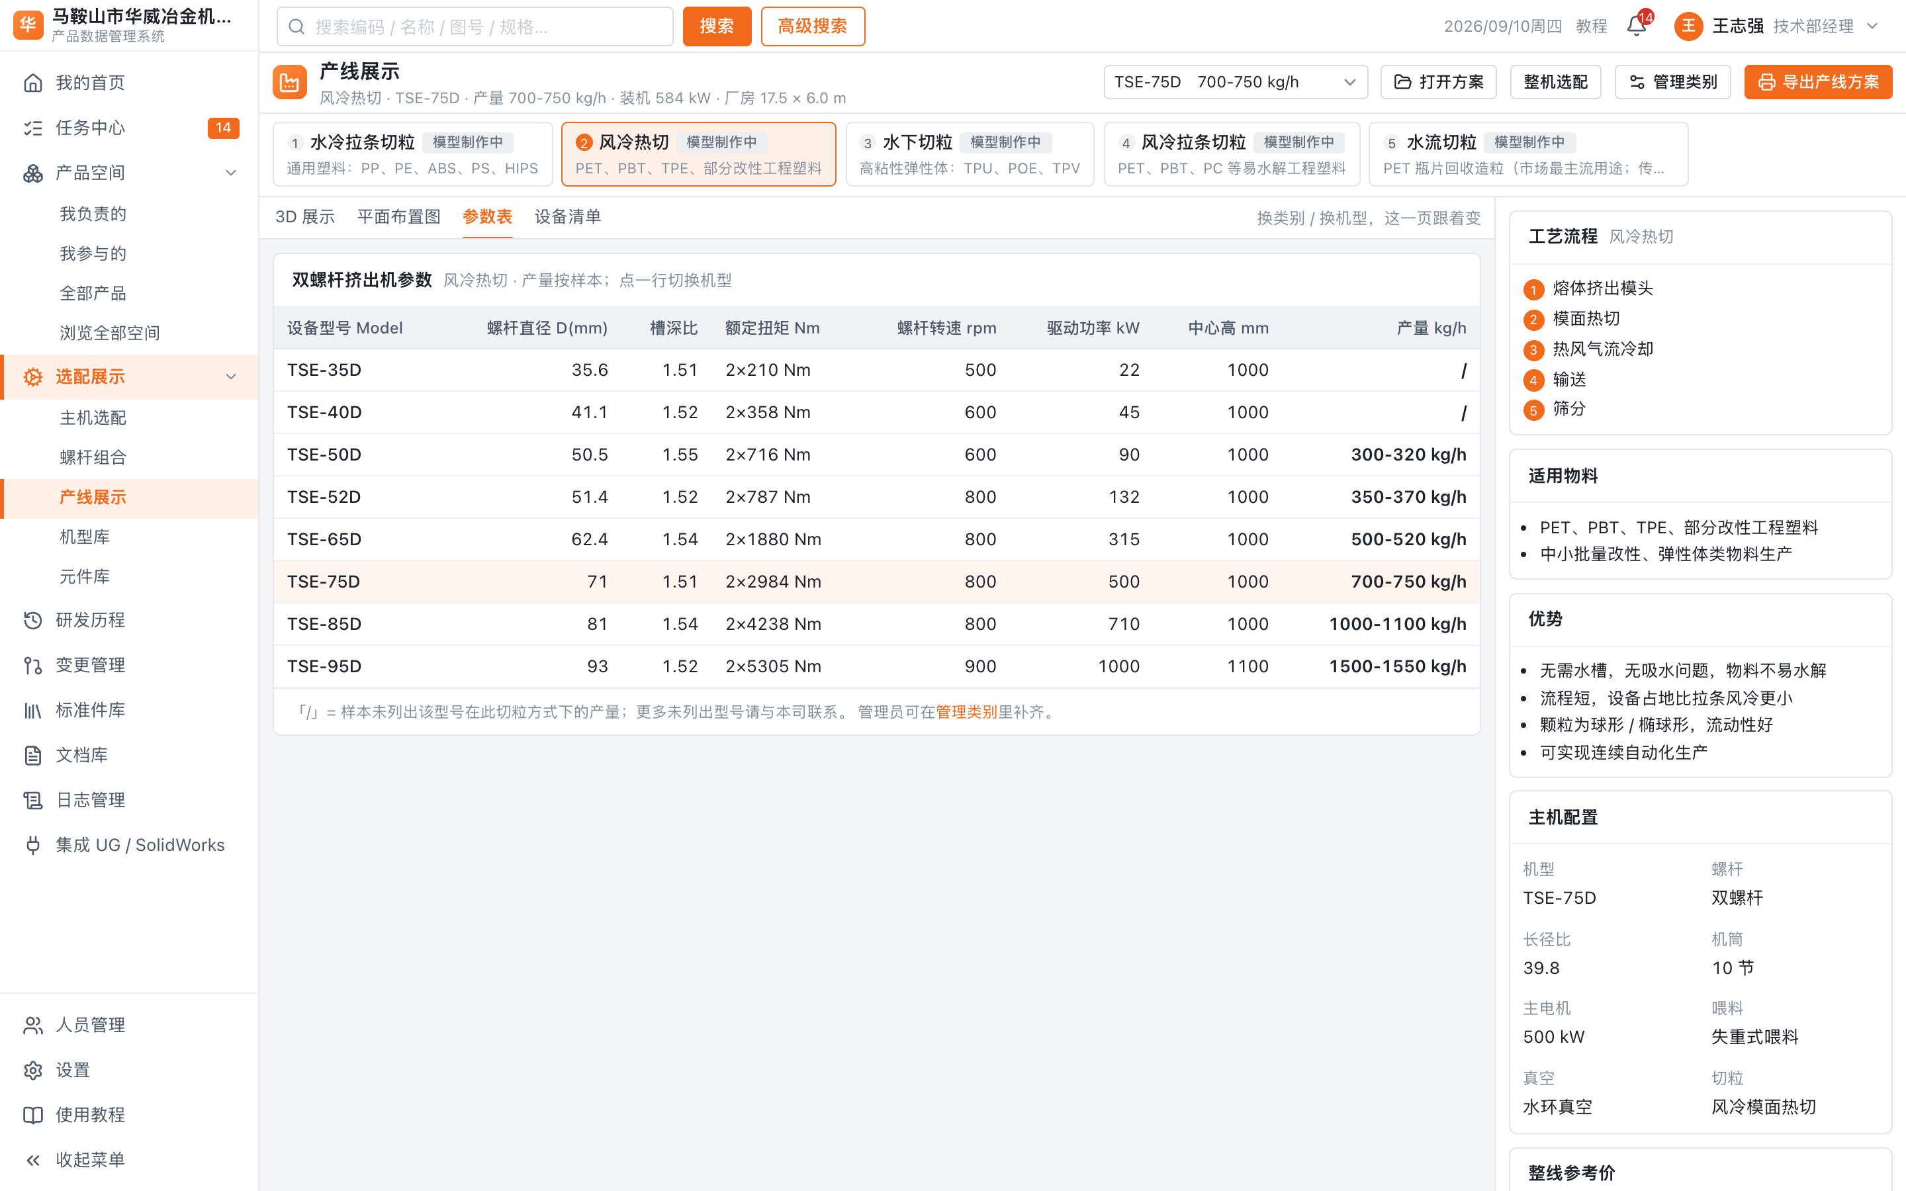
Task: Select the 参数表 tab
Action: (x=486, y=216)
